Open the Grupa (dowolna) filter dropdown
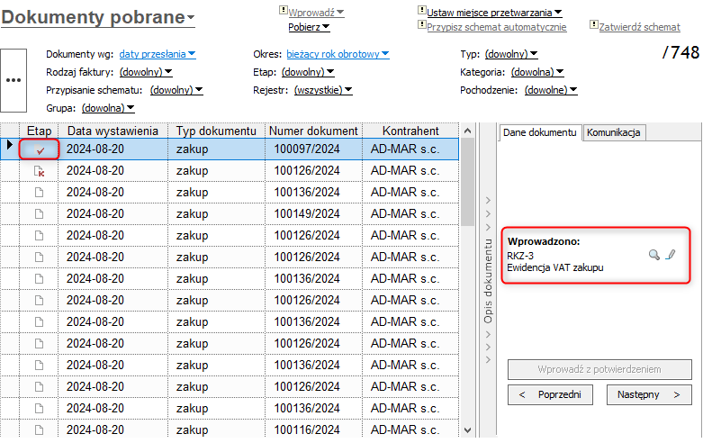 (108, 108)
